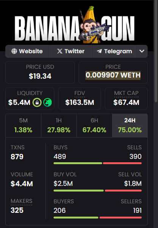The width and height of the screenshot is (158, 228).
Task: Click the PRICE USD label
Action: pyautogui.click(x=40, y=67)
